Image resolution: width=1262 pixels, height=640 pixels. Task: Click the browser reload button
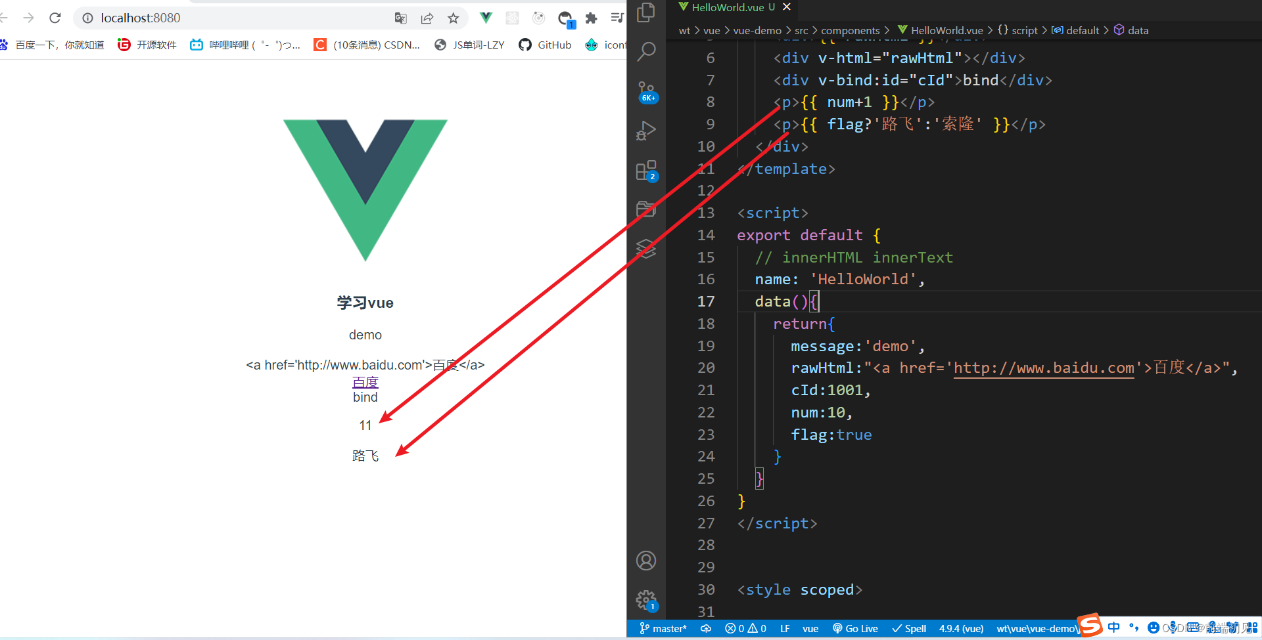point(55,18)
